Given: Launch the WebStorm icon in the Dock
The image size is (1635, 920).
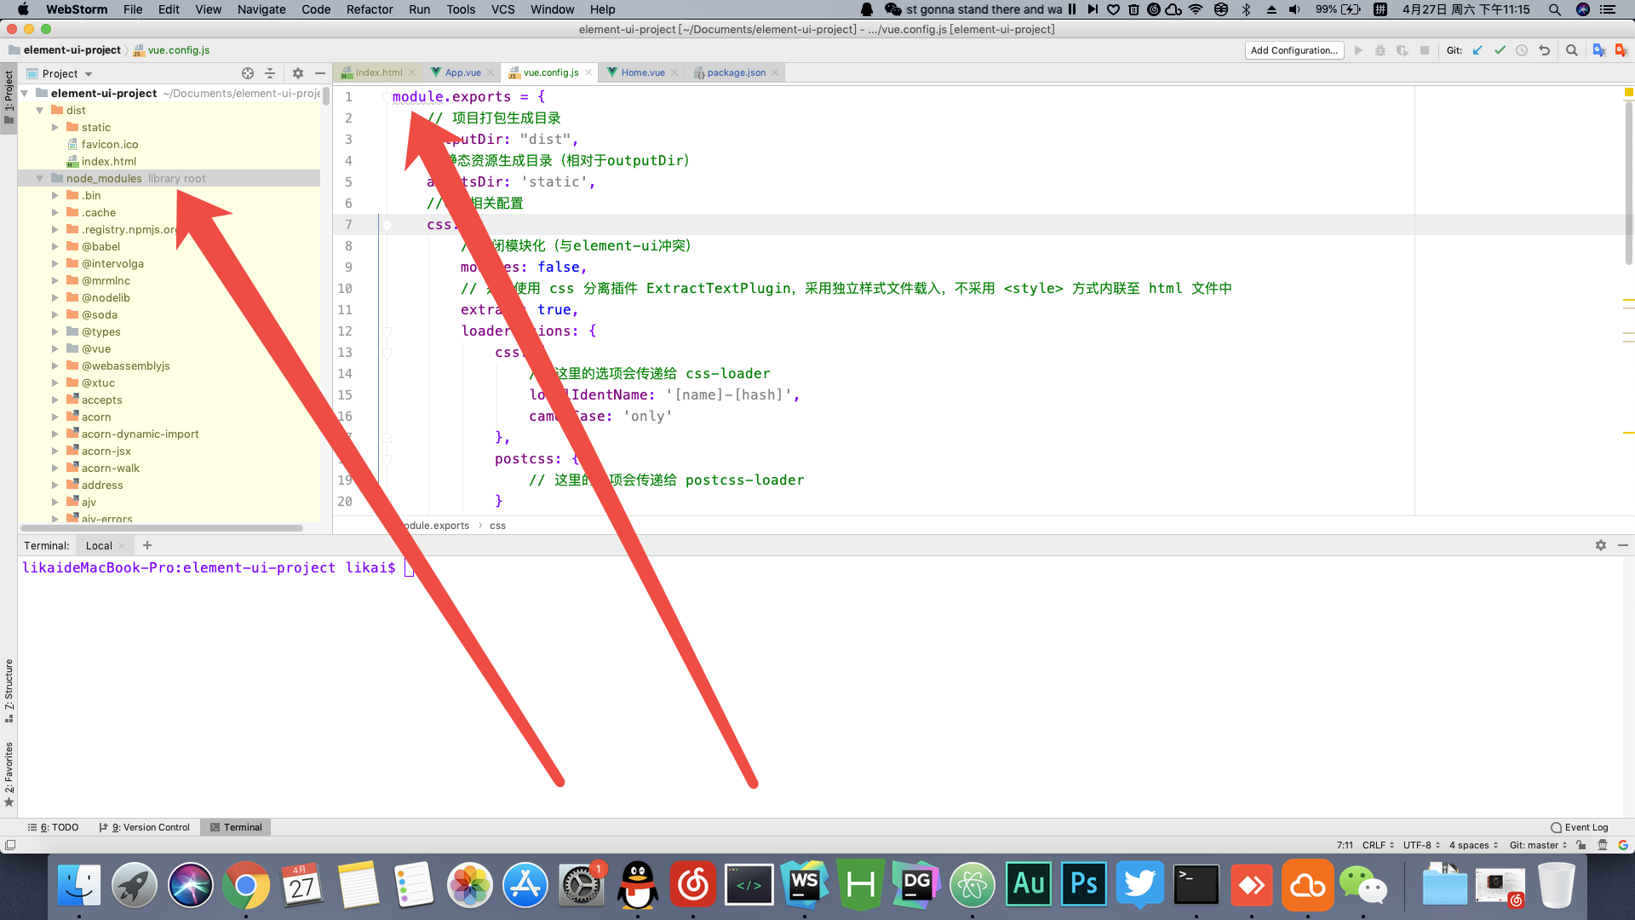Looking at the screenshot, I should (804, 885).
